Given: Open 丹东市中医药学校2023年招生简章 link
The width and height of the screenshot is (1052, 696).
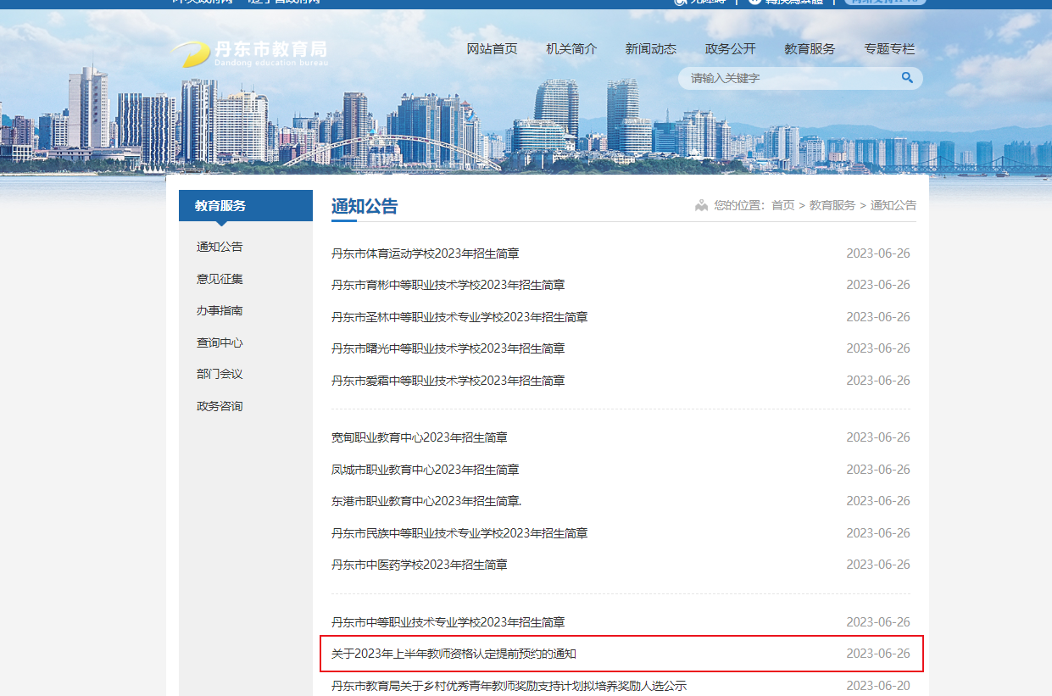Looking at the screenshot, I should tap(419, 565).
